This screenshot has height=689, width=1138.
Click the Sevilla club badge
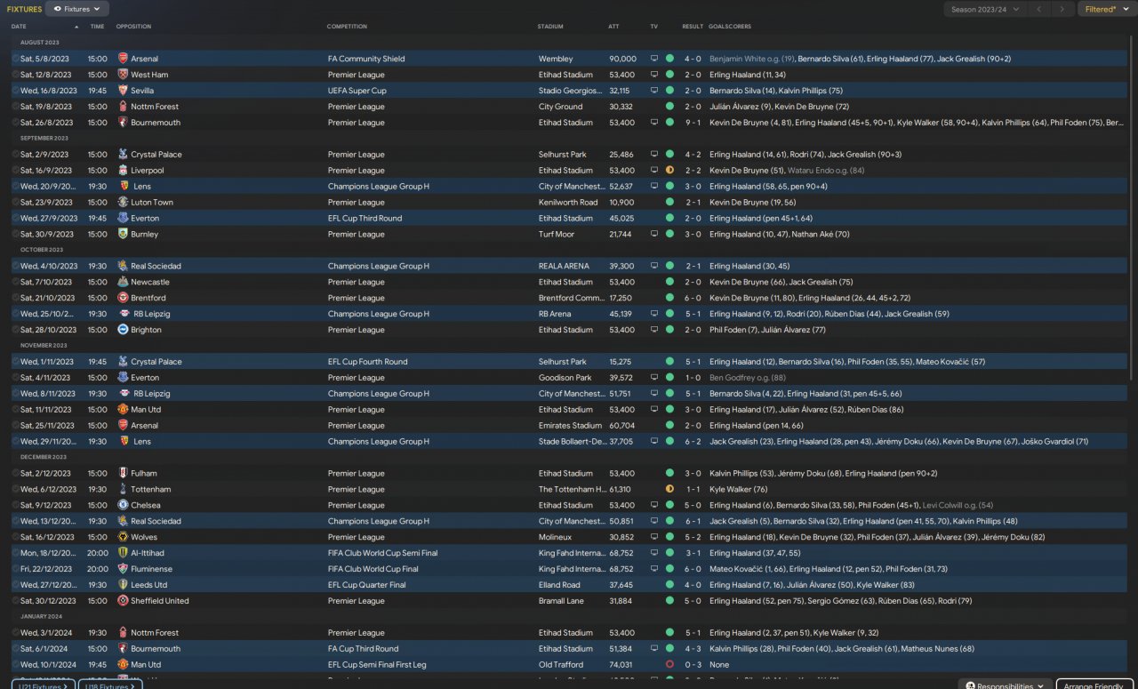click(123, 91)
